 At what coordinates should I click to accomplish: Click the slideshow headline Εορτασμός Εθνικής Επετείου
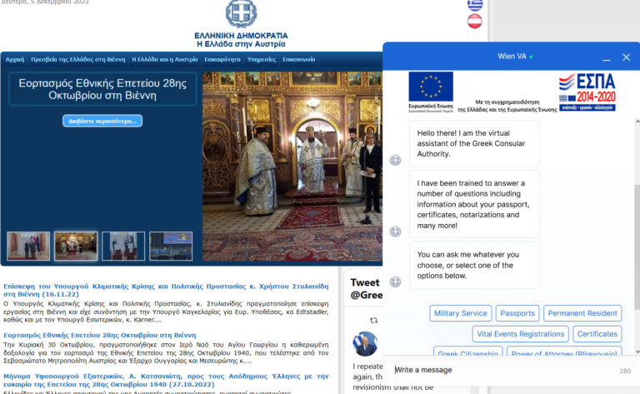102,89
